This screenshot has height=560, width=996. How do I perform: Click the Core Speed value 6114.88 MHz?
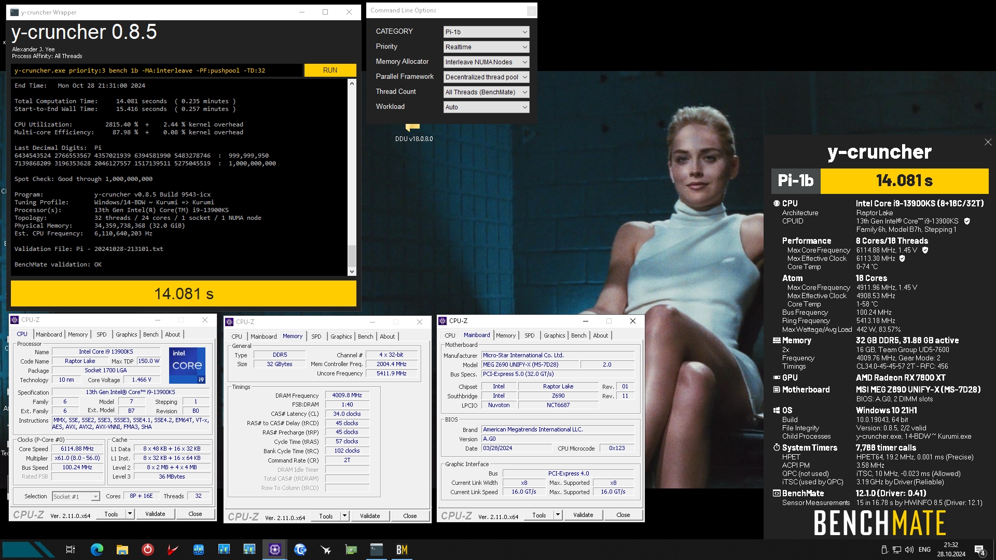coord(77,449)
